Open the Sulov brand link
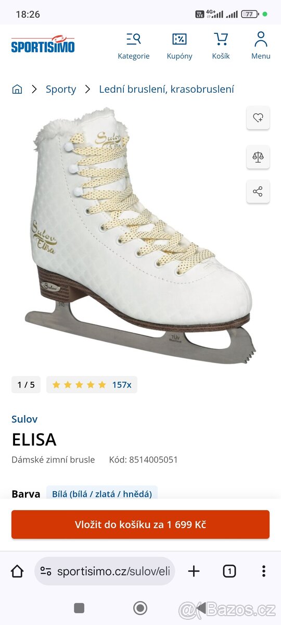 (24, 419)
